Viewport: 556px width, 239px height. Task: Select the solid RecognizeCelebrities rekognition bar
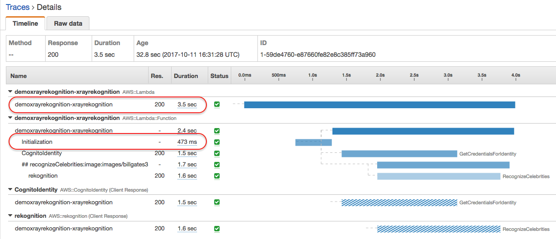pyautogui.click(x=439, y=176)
